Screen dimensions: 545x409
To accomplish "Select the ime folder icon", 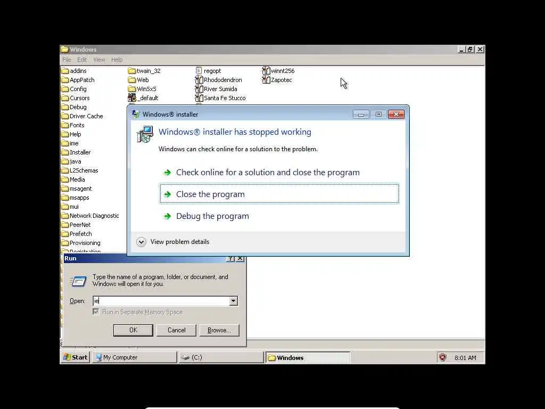I will (65, 143).
